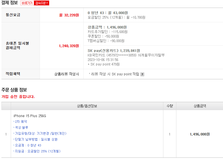Click the 상품/옵션정보 column header
Screen dimensions: 223x160
(x=87, y=106)
